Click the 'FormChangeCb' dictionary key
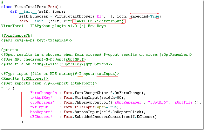 pyautogui.click(x=44, y=93)
